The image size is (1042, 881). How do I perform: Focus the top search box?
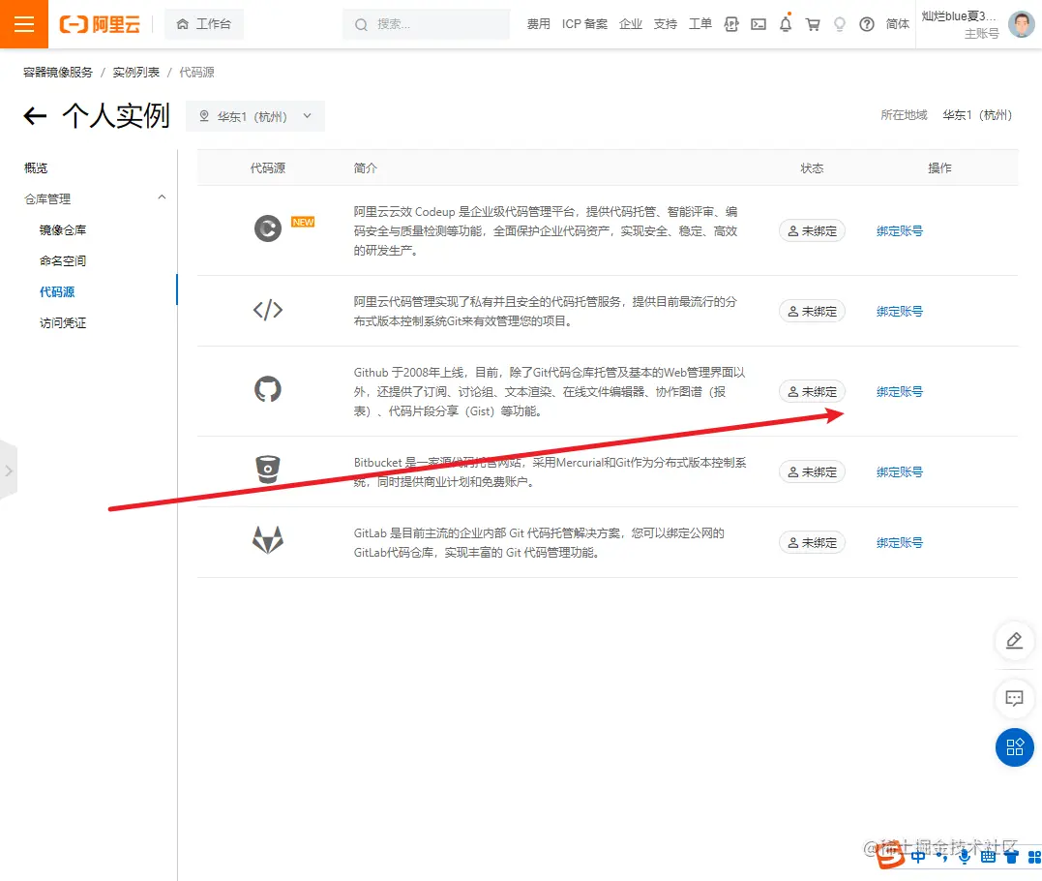(426, 24)
